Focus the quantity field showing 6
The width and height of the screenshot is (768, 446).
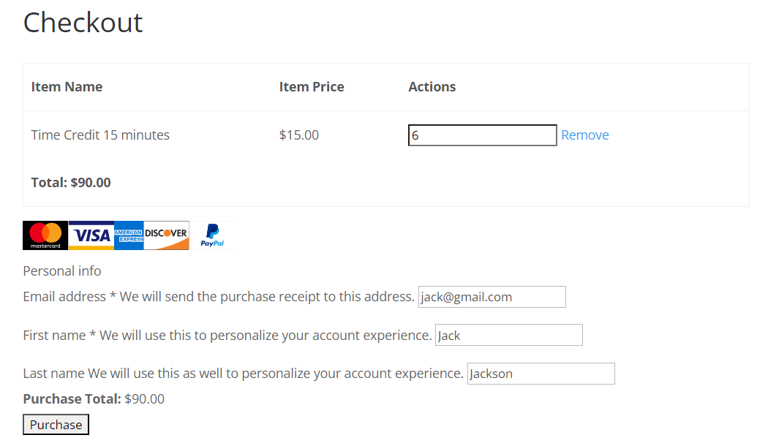point(482,135)
